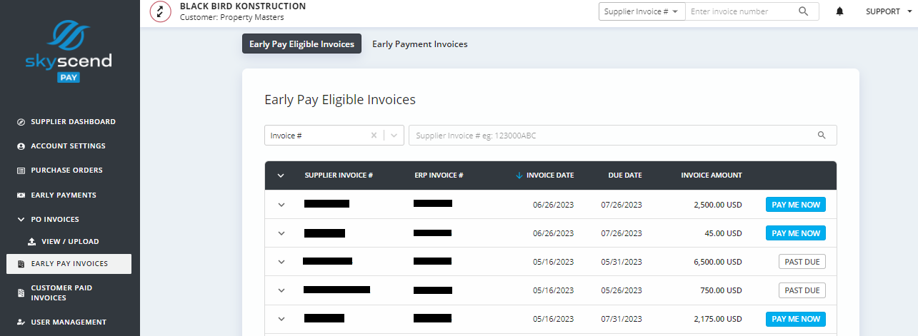Image resolution: width=918 pixels, height=336 pixels.
Task: Collapse the PO Invoices sidebar section
Action: (21, 220)
